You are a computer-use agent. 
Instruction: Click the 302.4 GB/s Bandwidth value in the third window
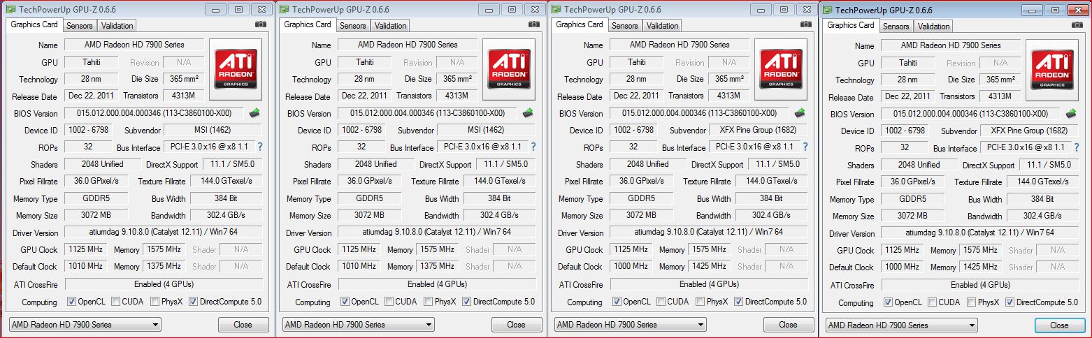(x=771, y=215)
